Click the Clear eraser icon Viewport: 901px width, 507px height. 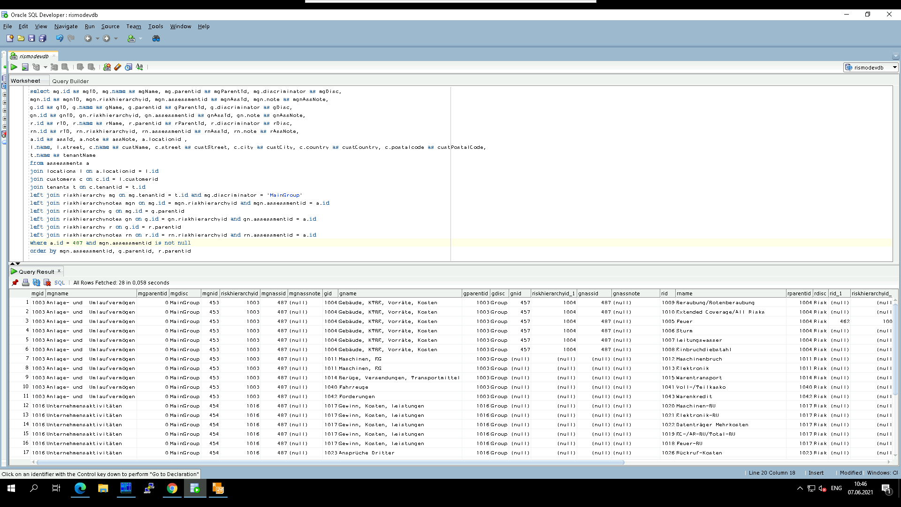point(117,67)
